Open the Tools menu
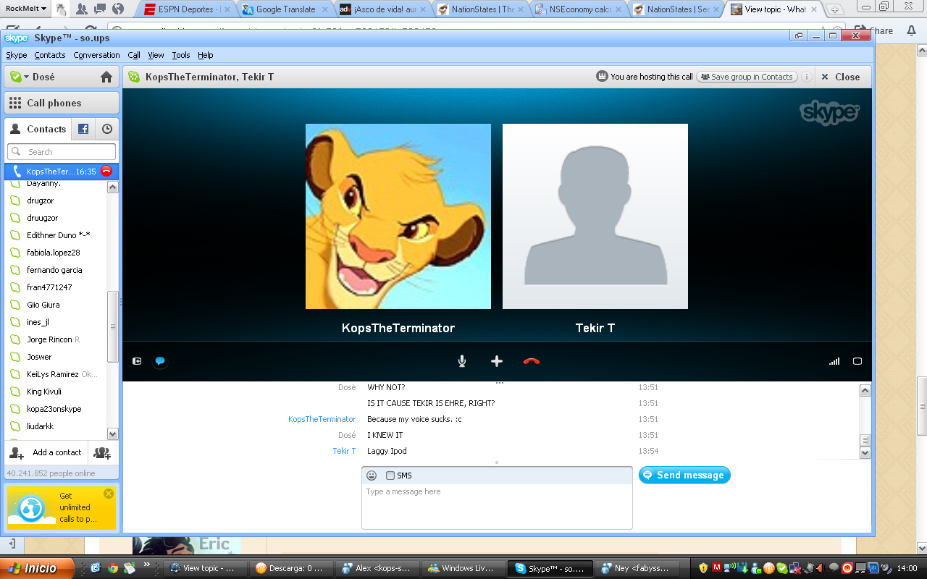This screenshot has height=579, width=927. (181, 55)
